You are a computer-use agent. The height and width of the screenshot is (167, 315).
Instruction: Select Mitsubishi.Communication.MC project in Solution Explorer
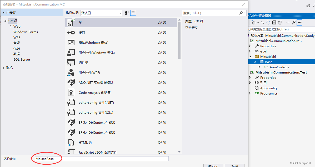tap(278, 41)
